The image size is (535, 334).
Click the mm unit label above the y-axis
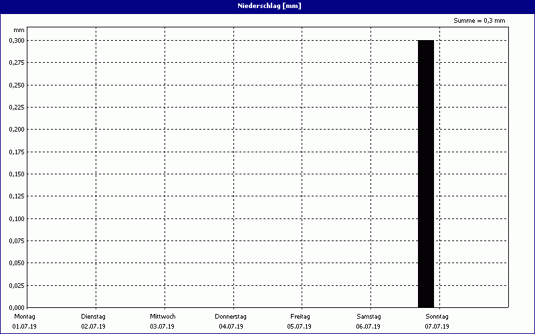click(x=19, y=31)
